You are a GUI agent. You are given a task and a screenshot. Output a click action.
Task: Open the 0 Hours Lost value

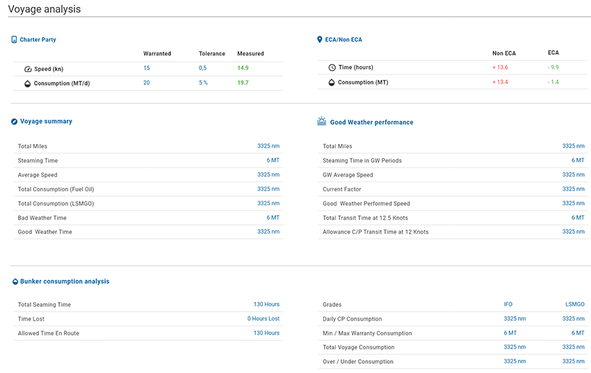(263, 319)
